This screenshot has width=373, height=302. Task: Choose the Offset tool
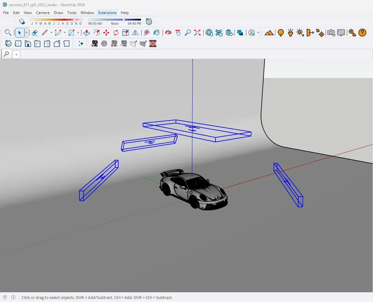click(96, 33)
